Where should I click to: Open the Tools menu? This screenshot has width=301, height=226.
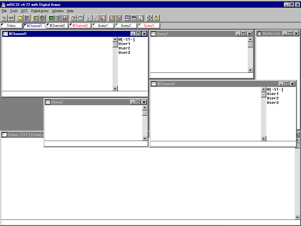click(x=14, y=11)
